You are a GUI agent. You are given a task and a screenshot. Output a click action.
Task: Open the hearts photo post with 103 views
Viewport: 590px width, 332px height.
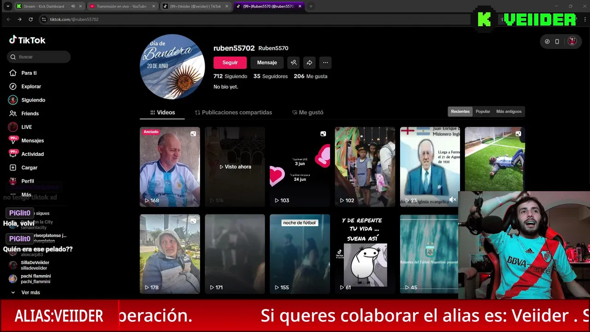300,166
